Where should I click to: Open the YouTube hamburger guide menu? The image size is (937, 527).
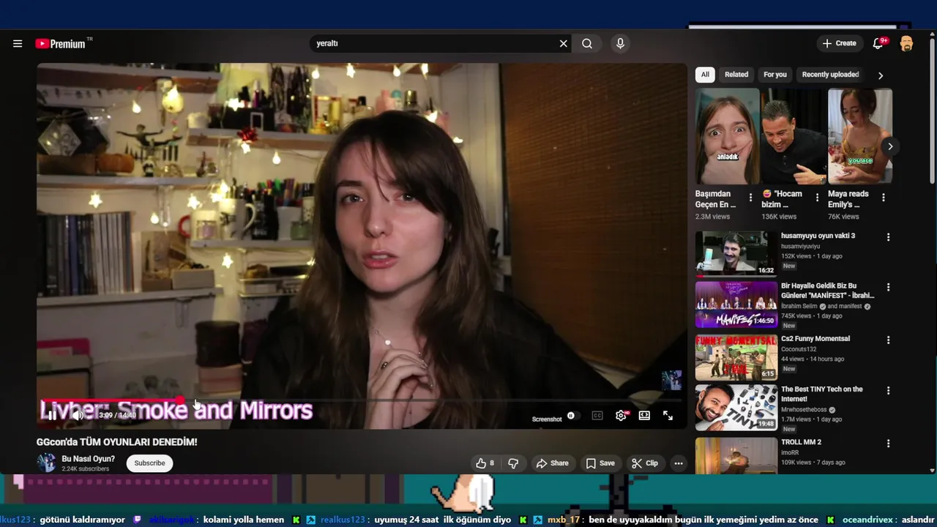click(x=18, y=43)
